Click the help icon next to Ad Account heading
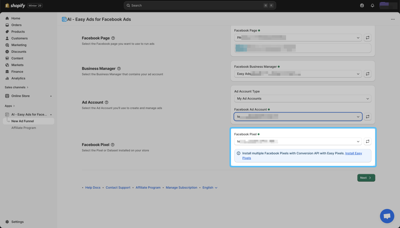Image resolution: width=400 pixels, height=228 pixels. click(x=106, y=102)
